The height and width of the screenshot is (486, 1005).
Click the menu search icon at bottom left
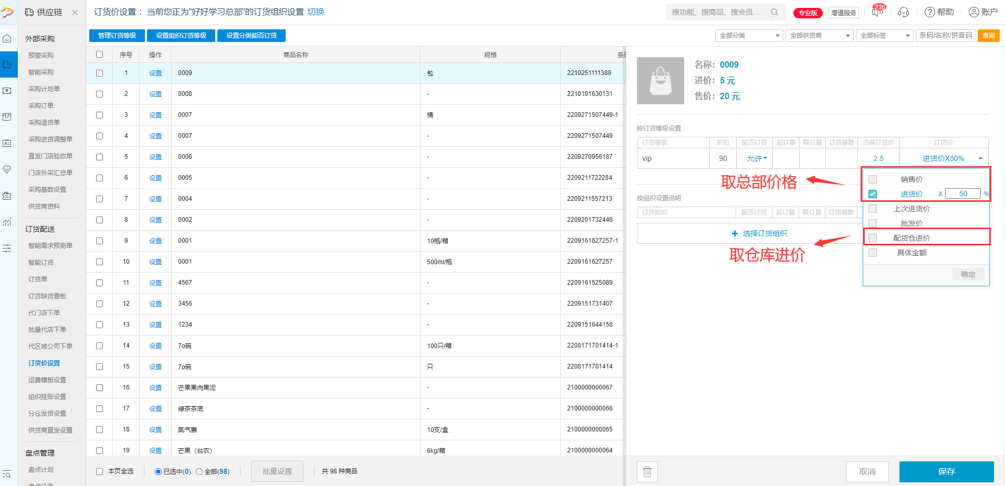coord(7,474)
